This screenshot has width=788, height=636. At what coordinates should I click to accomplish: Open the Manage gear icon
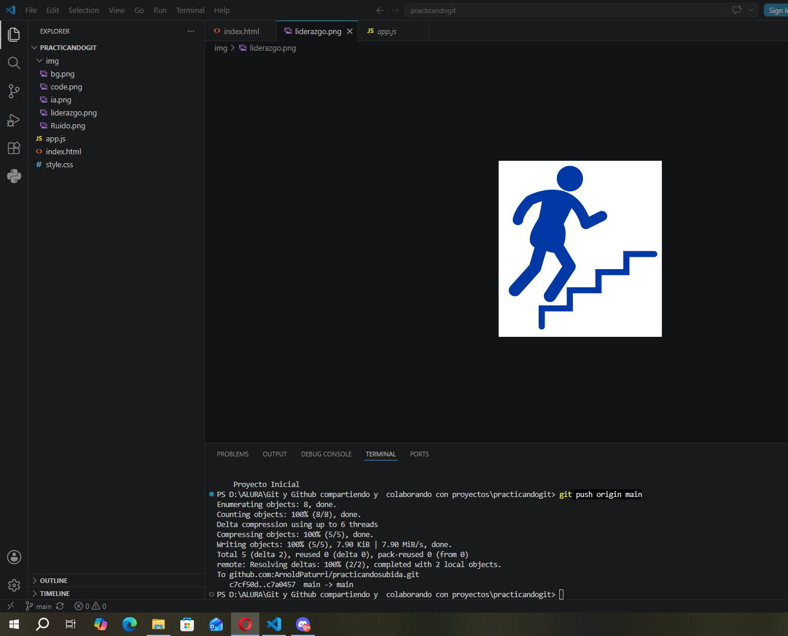pyautogui.click(x=14, y=585)
